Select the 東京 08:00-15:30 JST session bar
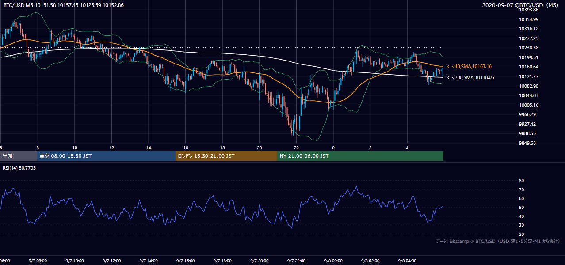The height and width of the screenshot is (265, 565). pos(107,156)
